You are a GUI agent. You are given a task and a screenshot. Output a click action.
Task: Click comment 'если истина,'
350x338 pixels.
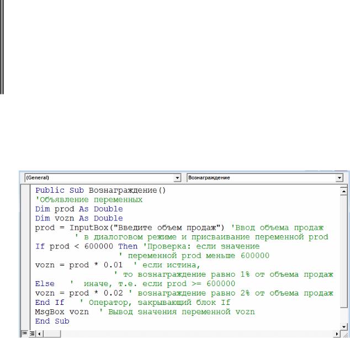[x=171, y=265]
